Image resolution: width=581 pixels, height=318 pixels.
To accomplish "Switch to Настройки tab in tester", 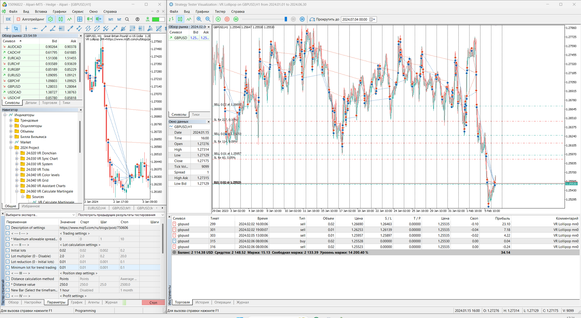I will pyautogui.click(x=33, y=302).
